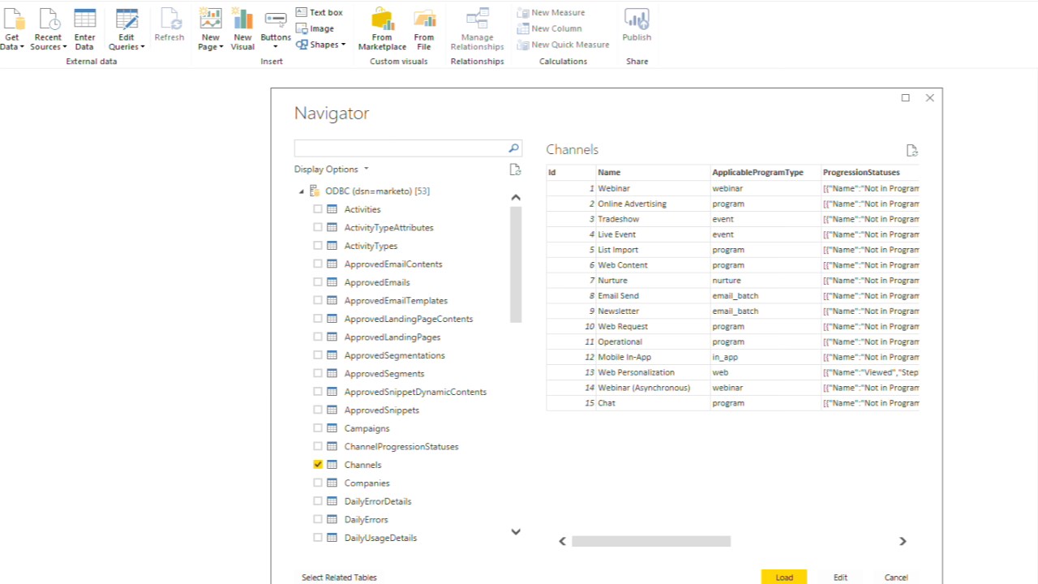Select the DailyUsageDetails table
The width and height of the screenshot is (1038, 584).
pyautogui.click(x=380, y=538)
